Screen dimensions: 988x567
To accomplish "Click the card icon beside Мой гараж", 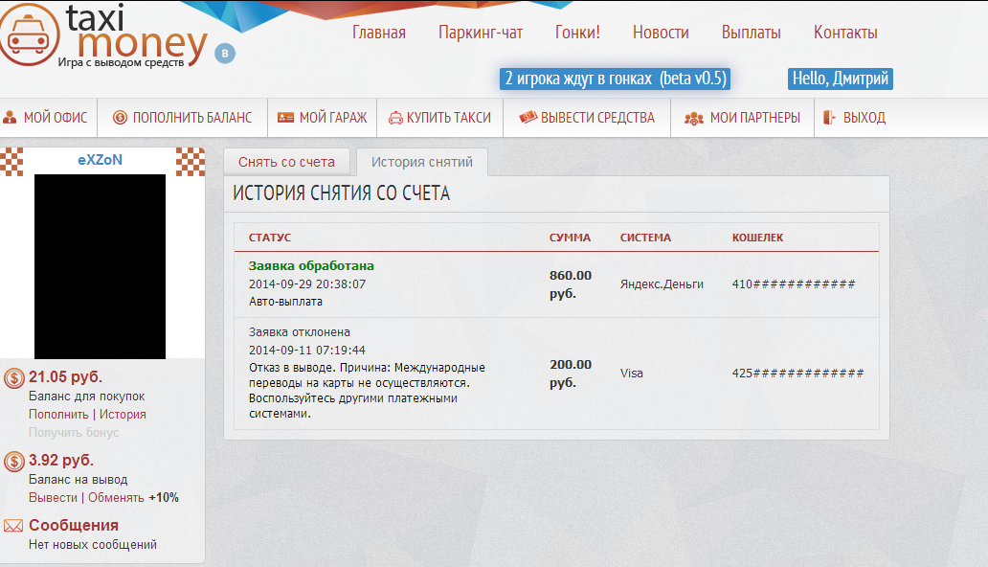I will [x=286, y=117].
